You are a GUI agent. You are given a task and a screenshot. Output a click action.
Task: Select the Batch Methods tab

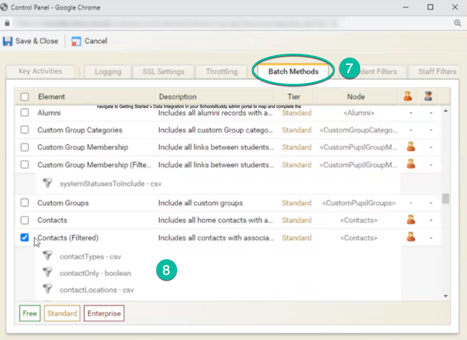tap(293, 71)
